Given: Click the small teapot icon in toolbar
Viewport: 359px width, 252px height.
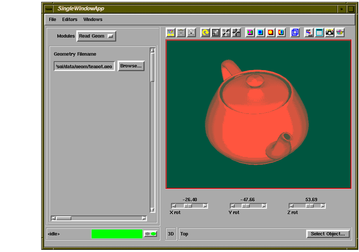Looking at the screenshot, I should 340,33.
